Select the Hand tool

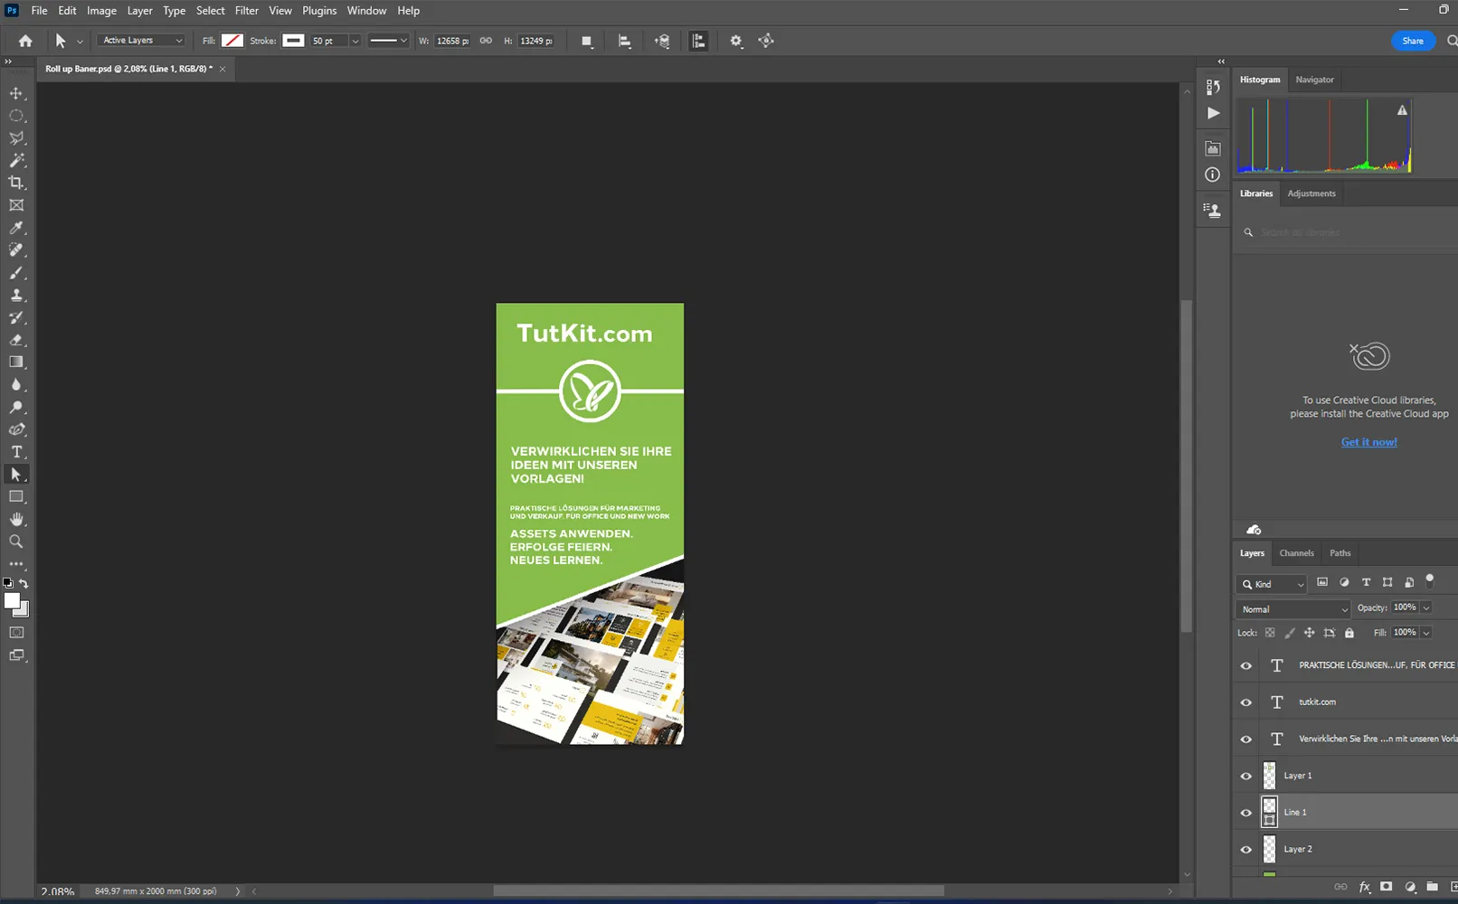(16, 519)
